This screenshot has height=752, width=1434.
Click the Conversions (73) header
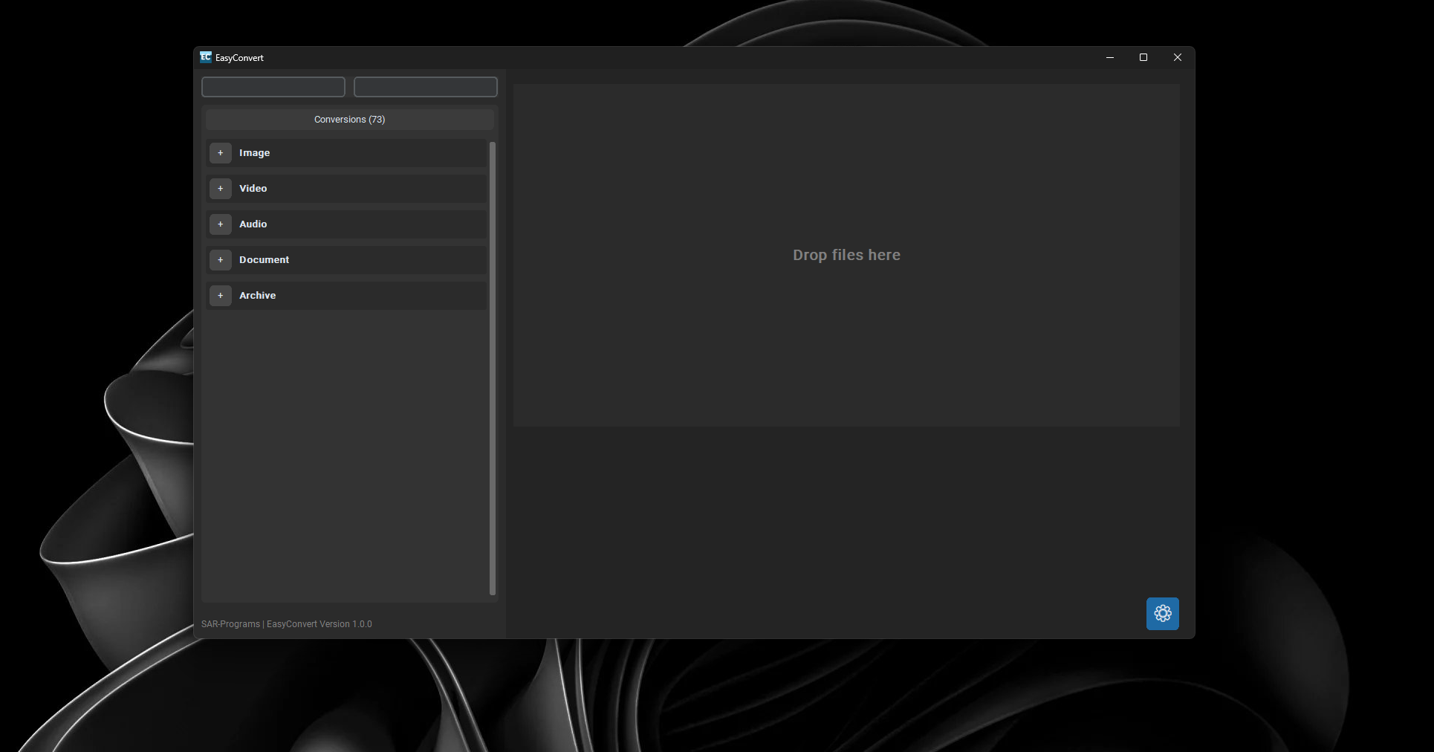pos(349,120)
